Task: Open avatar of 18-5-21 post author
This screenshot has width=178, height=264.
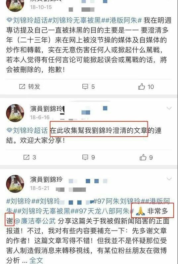Action: click(x=15, y=184)
